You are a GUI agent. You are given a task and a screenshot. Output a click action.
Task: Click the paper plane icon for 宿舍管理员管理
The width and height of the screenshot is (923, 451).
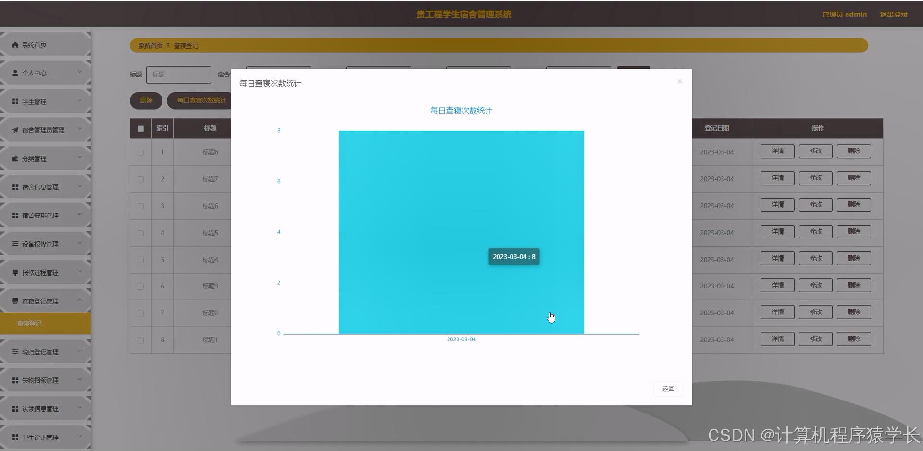click(x=15, y=130)
